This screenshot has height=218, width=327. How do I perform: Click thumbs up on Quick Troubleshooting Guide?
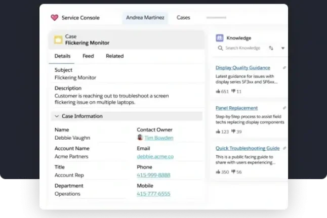tap(218, 172)
